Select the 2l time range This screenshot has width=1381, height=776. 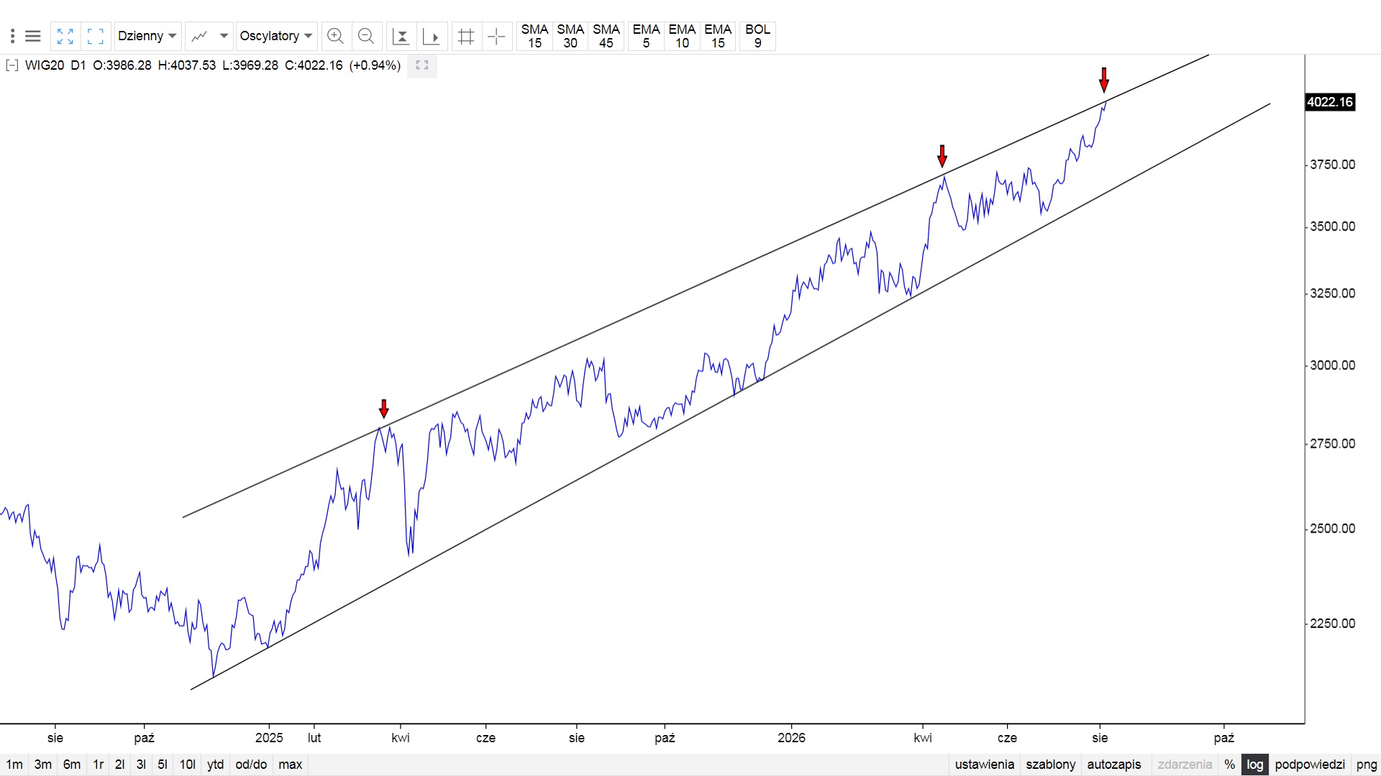(x=120, y=765)
